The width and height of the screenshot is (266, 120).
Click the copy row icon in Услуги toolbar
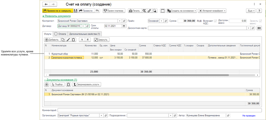pos(63,40)
